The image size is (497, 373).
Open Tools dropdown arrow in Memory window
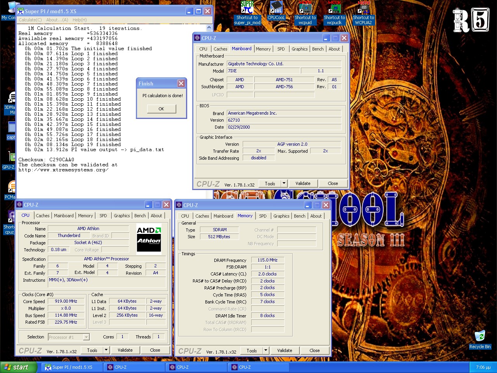266,350
